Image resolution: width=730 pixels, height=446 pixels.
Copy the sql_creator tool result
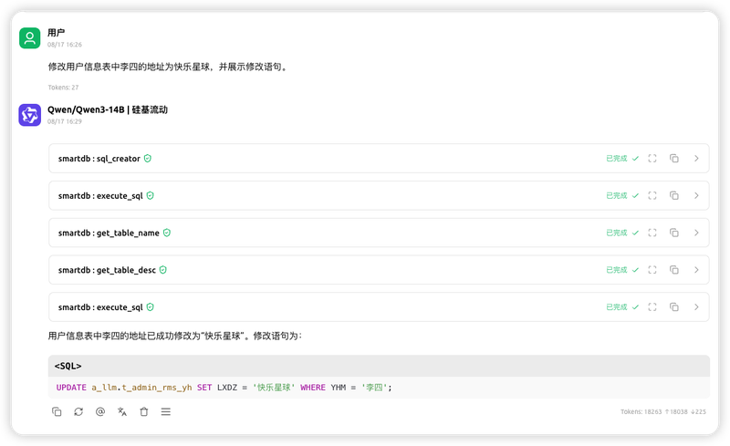pos(674,159)
